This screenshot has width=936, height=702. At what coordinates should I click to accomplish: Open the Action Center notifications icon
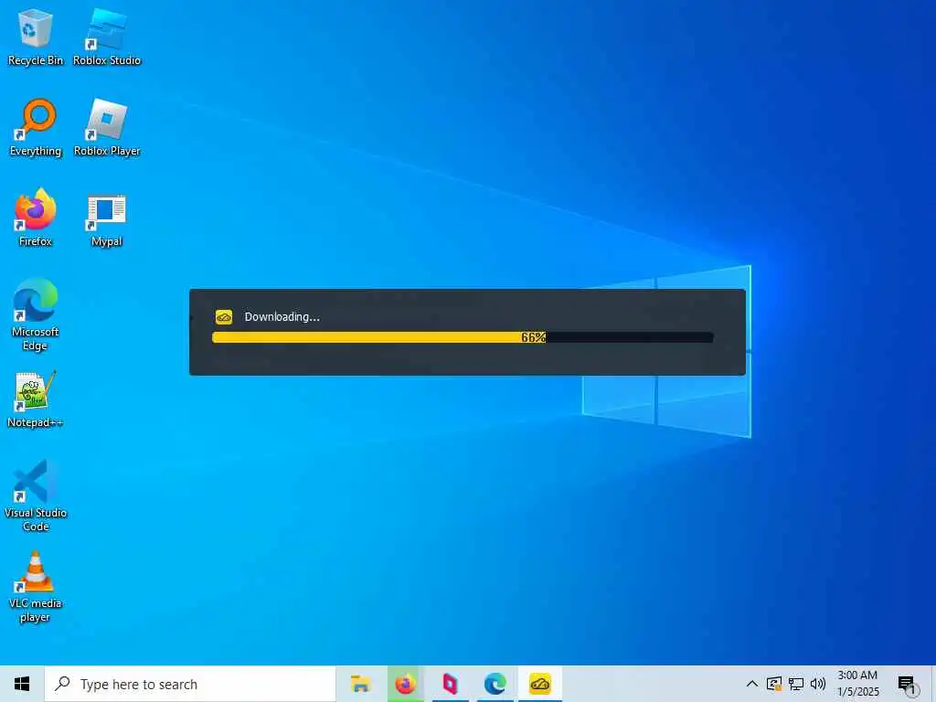907,685
